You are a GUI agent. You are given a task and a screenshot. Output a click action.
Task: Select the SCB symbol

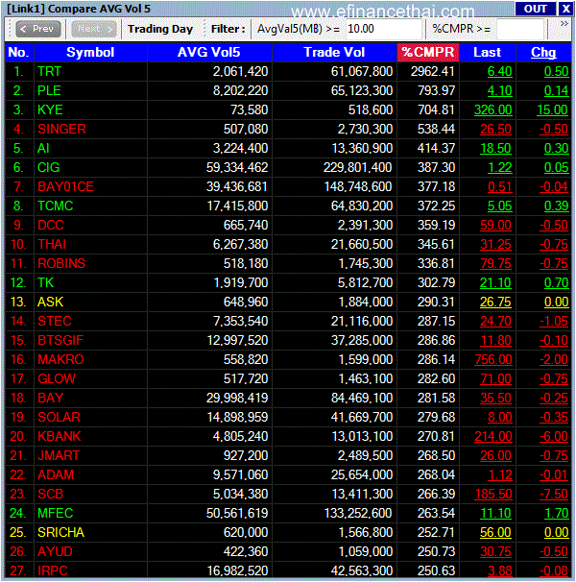tap(50, 495)
